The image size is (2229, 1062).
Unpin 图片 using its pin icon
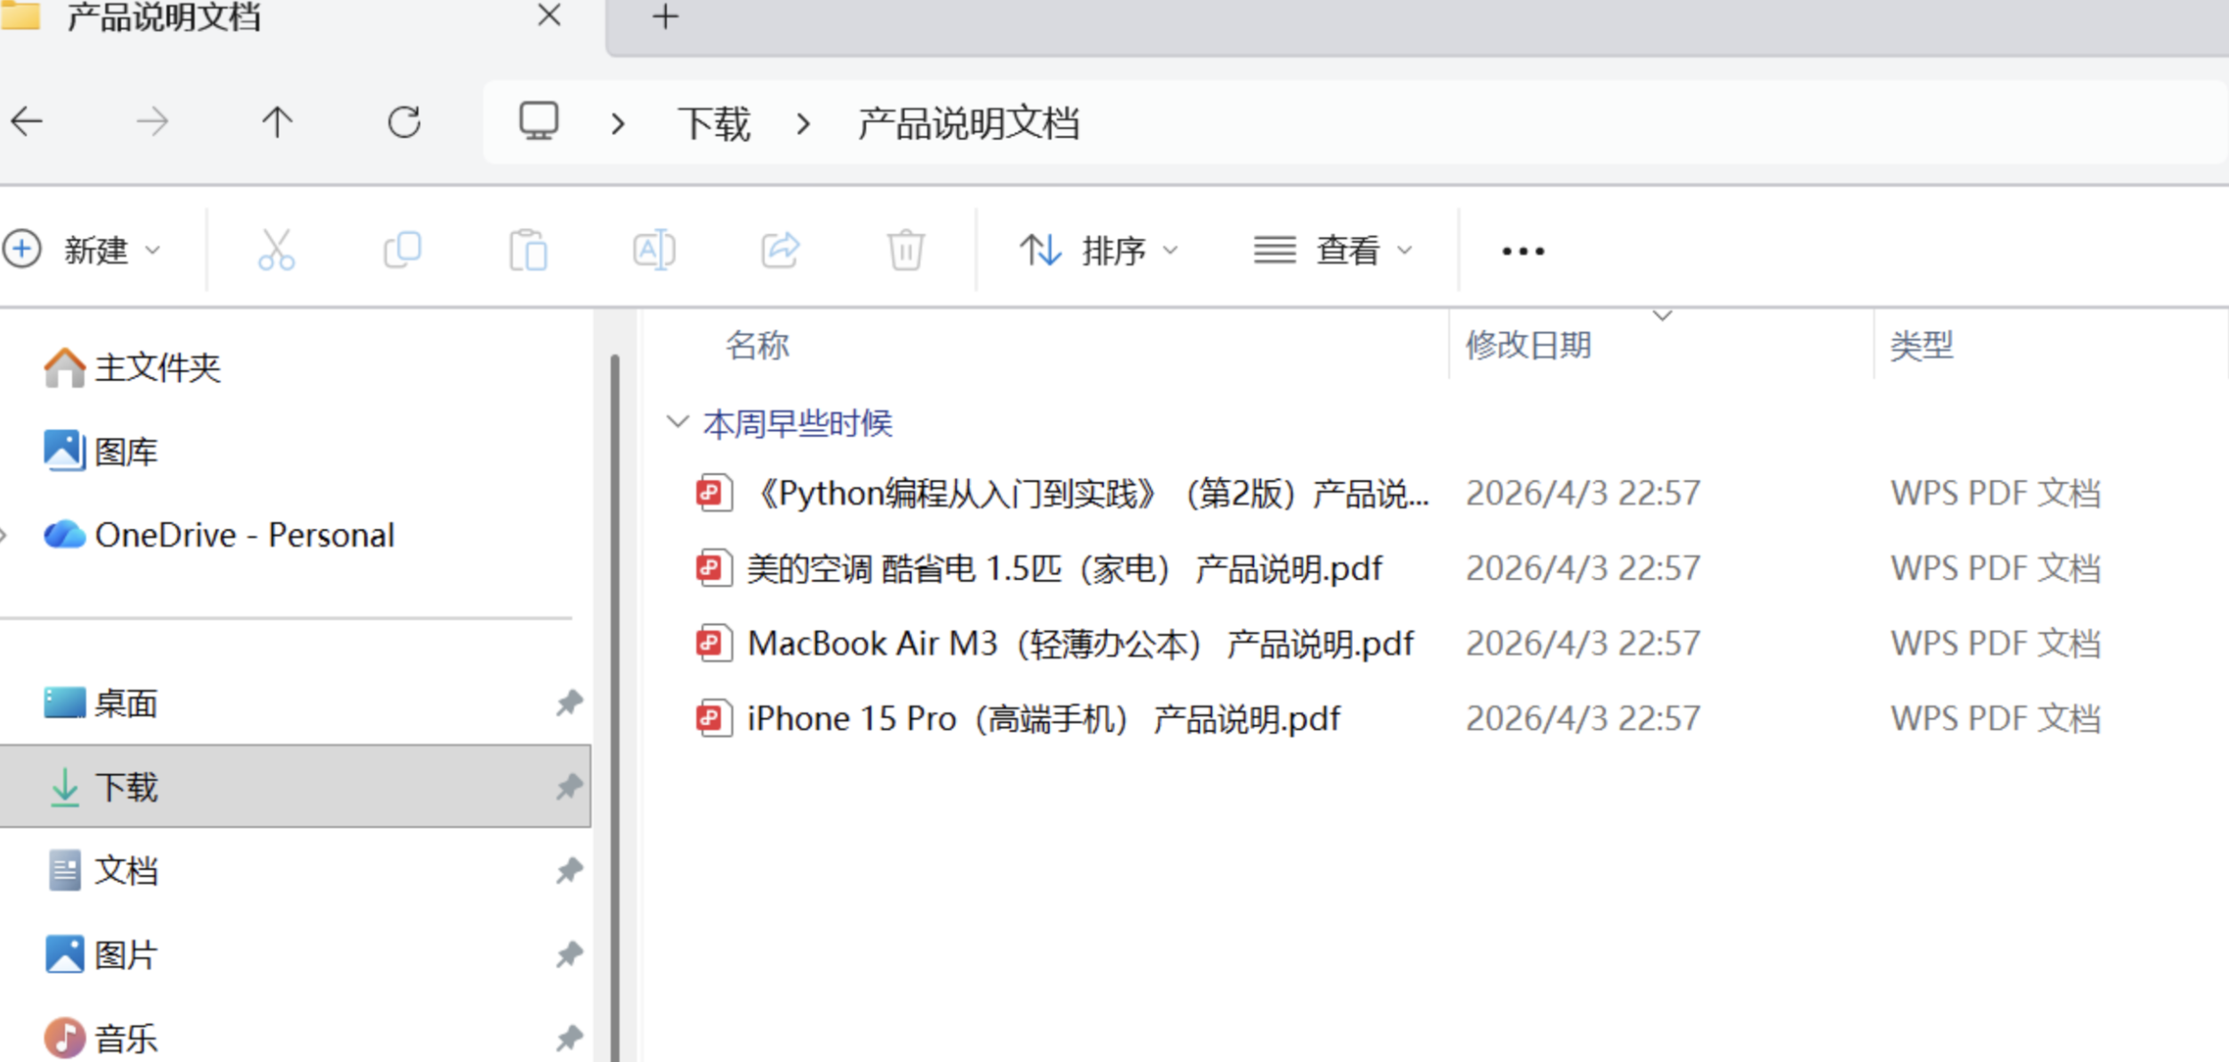point(570,954)
